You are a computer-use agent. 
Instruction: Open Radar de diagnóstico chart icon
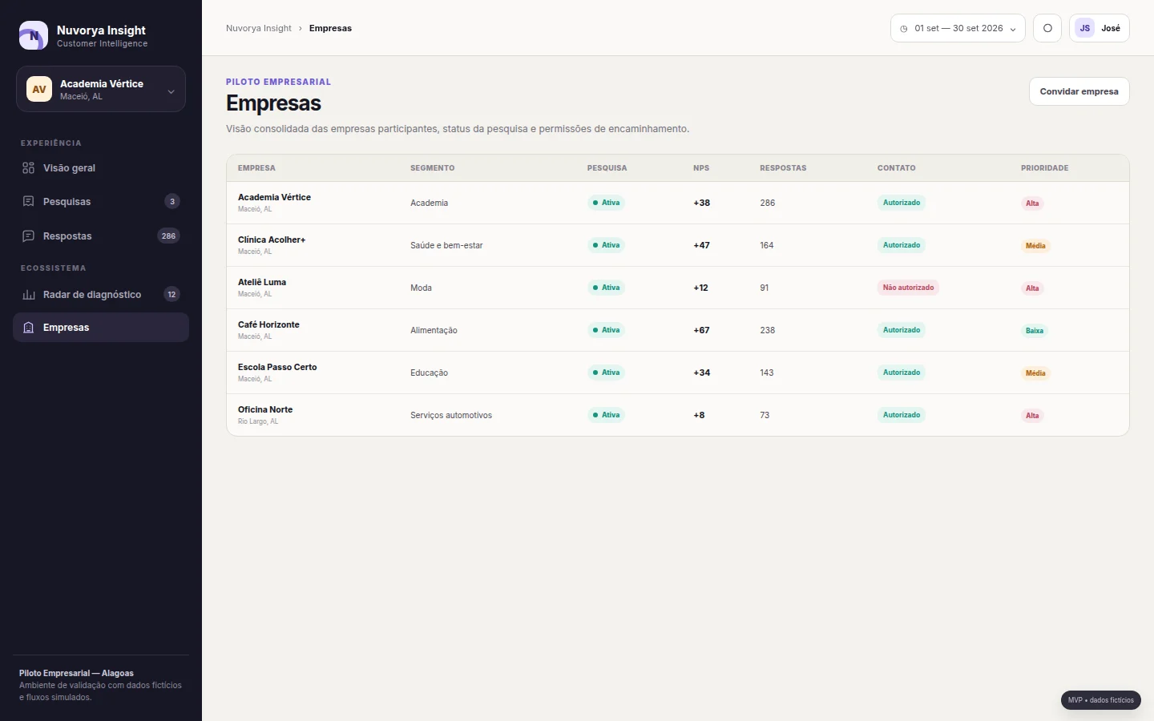coord(29,295)
